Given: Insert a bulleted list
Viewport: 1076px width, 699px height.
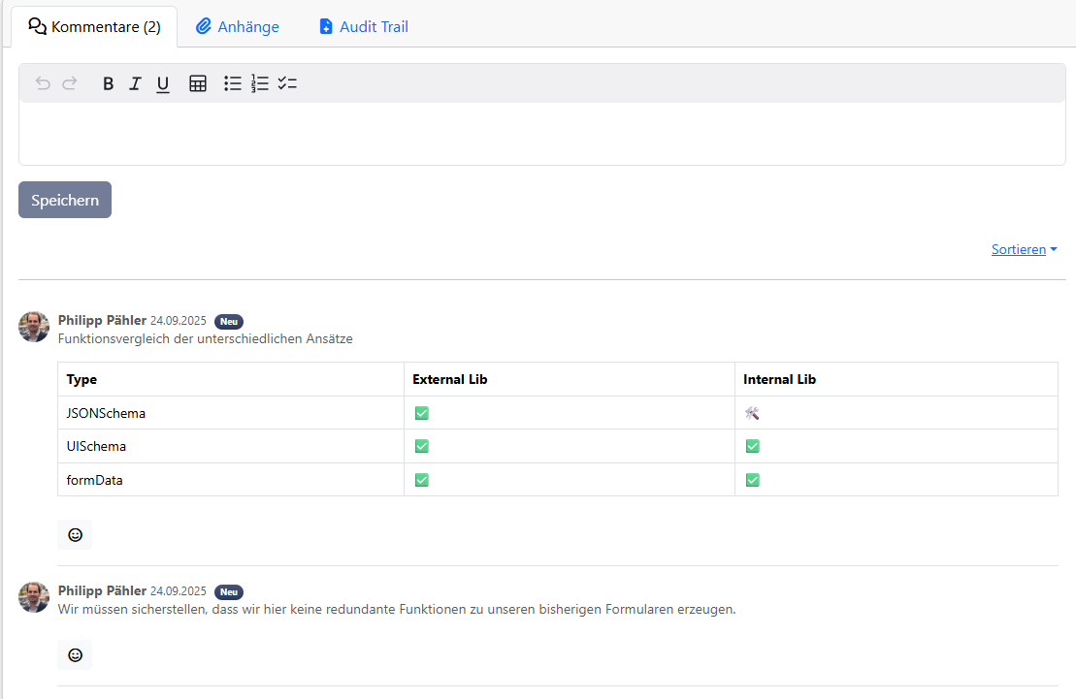Looking at the screenshot, I should pos(233,83).
